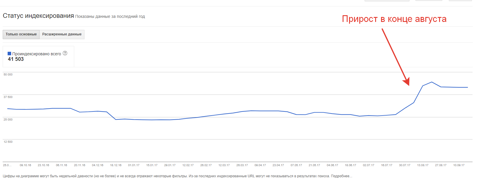Click the peak point of the blue line

(x=431, y=82)
